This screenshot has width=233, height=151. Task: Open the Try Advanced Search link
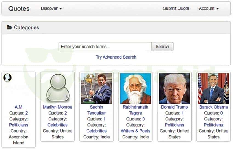point(116,57)
